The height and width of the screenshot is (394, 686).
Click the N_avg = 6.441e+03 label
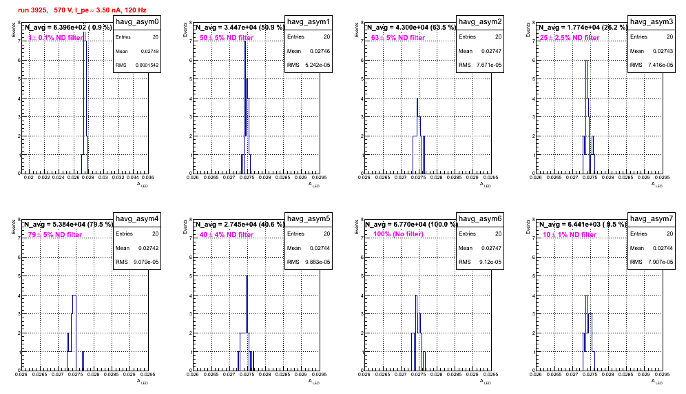(582, 225)
